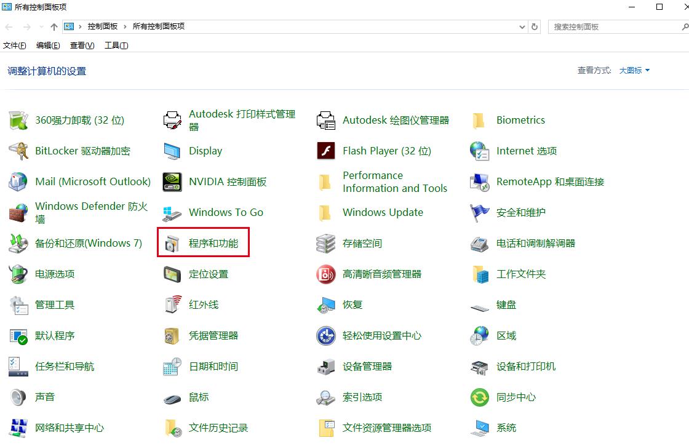Click the 定位设置 icon
The width and height of the screenshot is (689, 446).
[x=172, y=274]
